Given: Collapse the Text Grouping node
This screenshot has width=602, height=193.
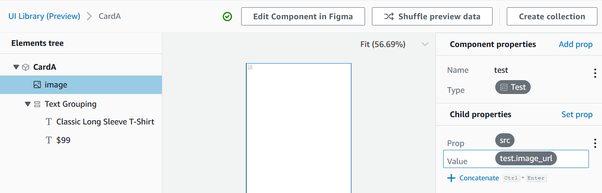Looking at the screenshot, I should click(x=27, y=104).
